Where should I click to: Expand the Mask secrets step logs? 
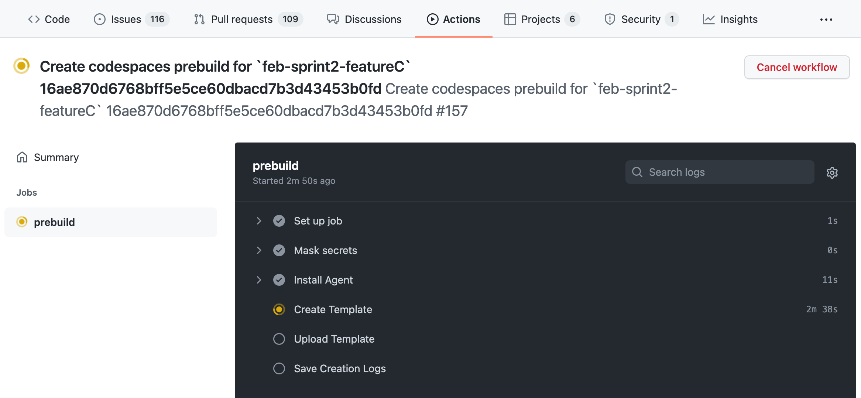259,250
